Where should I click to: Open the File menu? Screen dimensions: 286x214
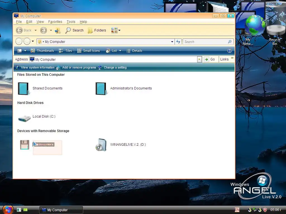tap(19, 22)
